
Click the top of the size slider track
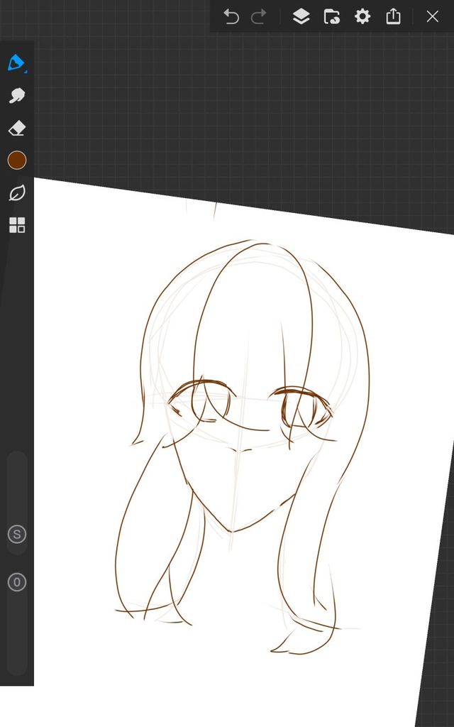click(x=16, y=461)
